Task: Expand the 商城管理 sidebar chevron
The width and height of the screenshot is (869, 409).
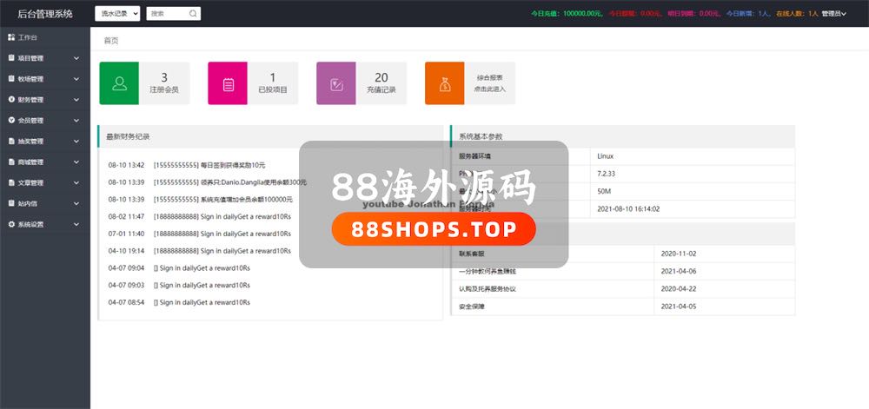Action: [x=76, y=162]
